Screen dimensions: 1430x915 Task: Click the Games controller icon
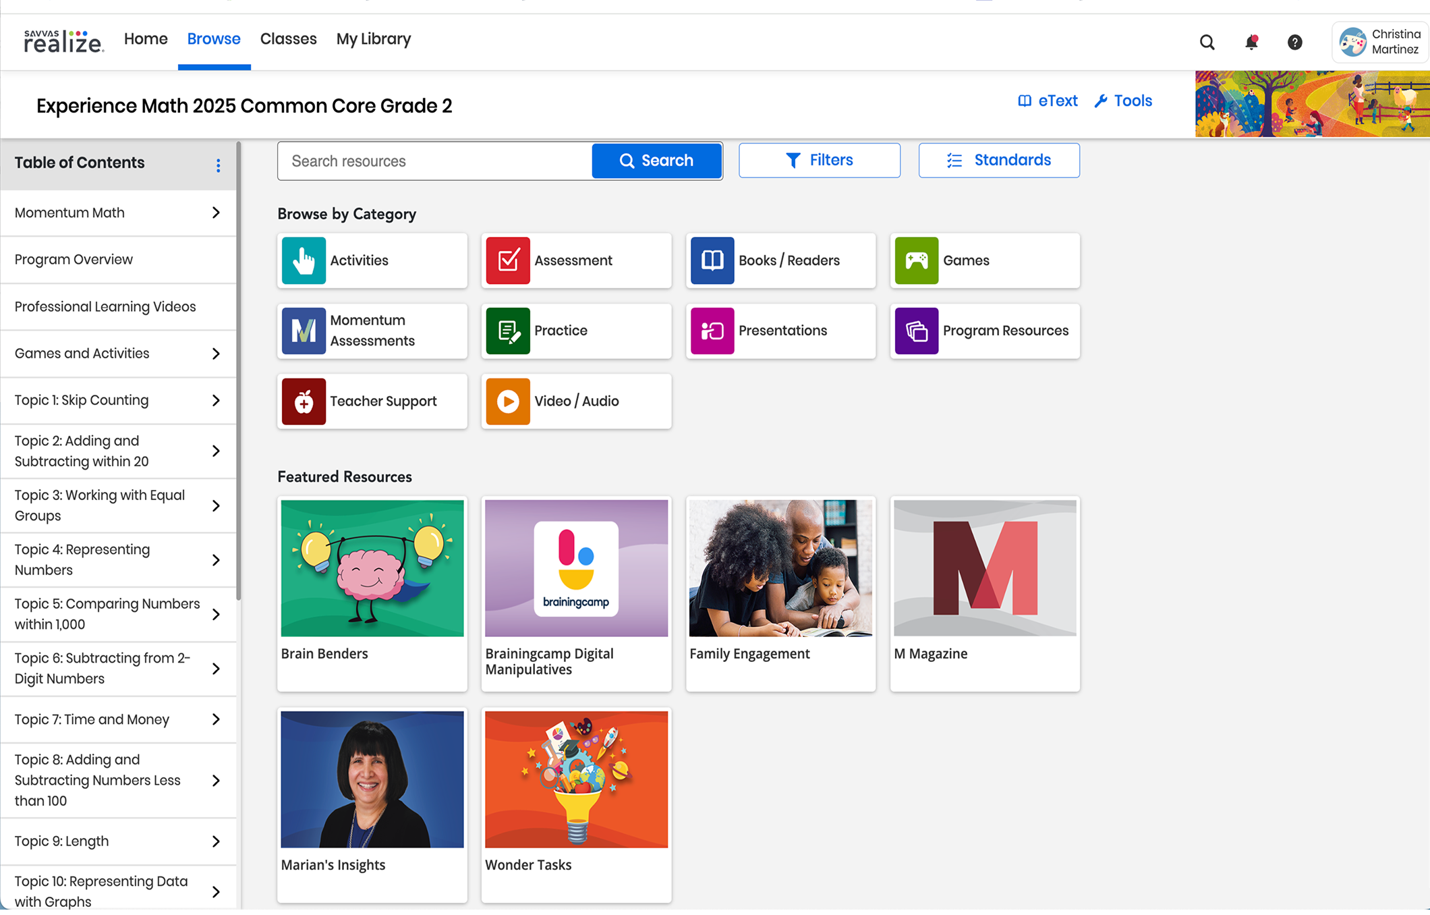916,260
